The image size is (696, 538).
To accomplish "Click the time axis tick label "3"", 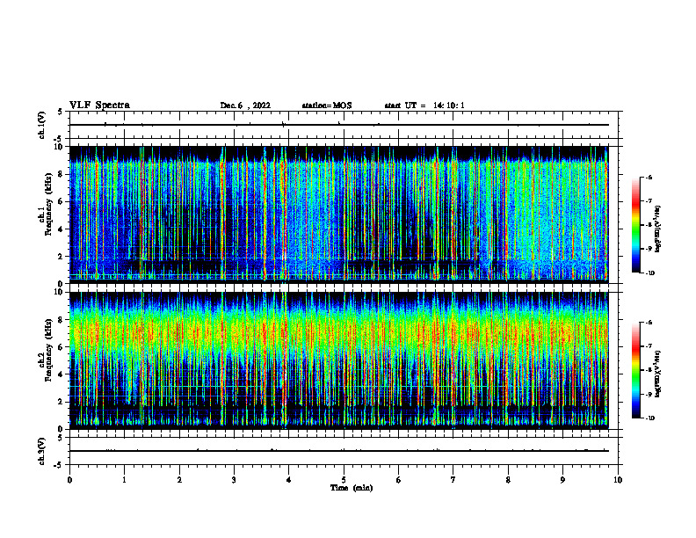I will coord(234,480).
